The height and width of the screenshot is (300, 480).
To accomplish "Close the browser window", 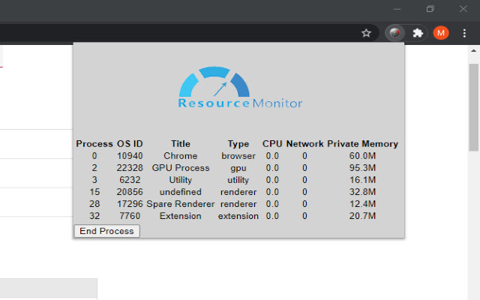I will pyautogui.click(x=463, y=9).
